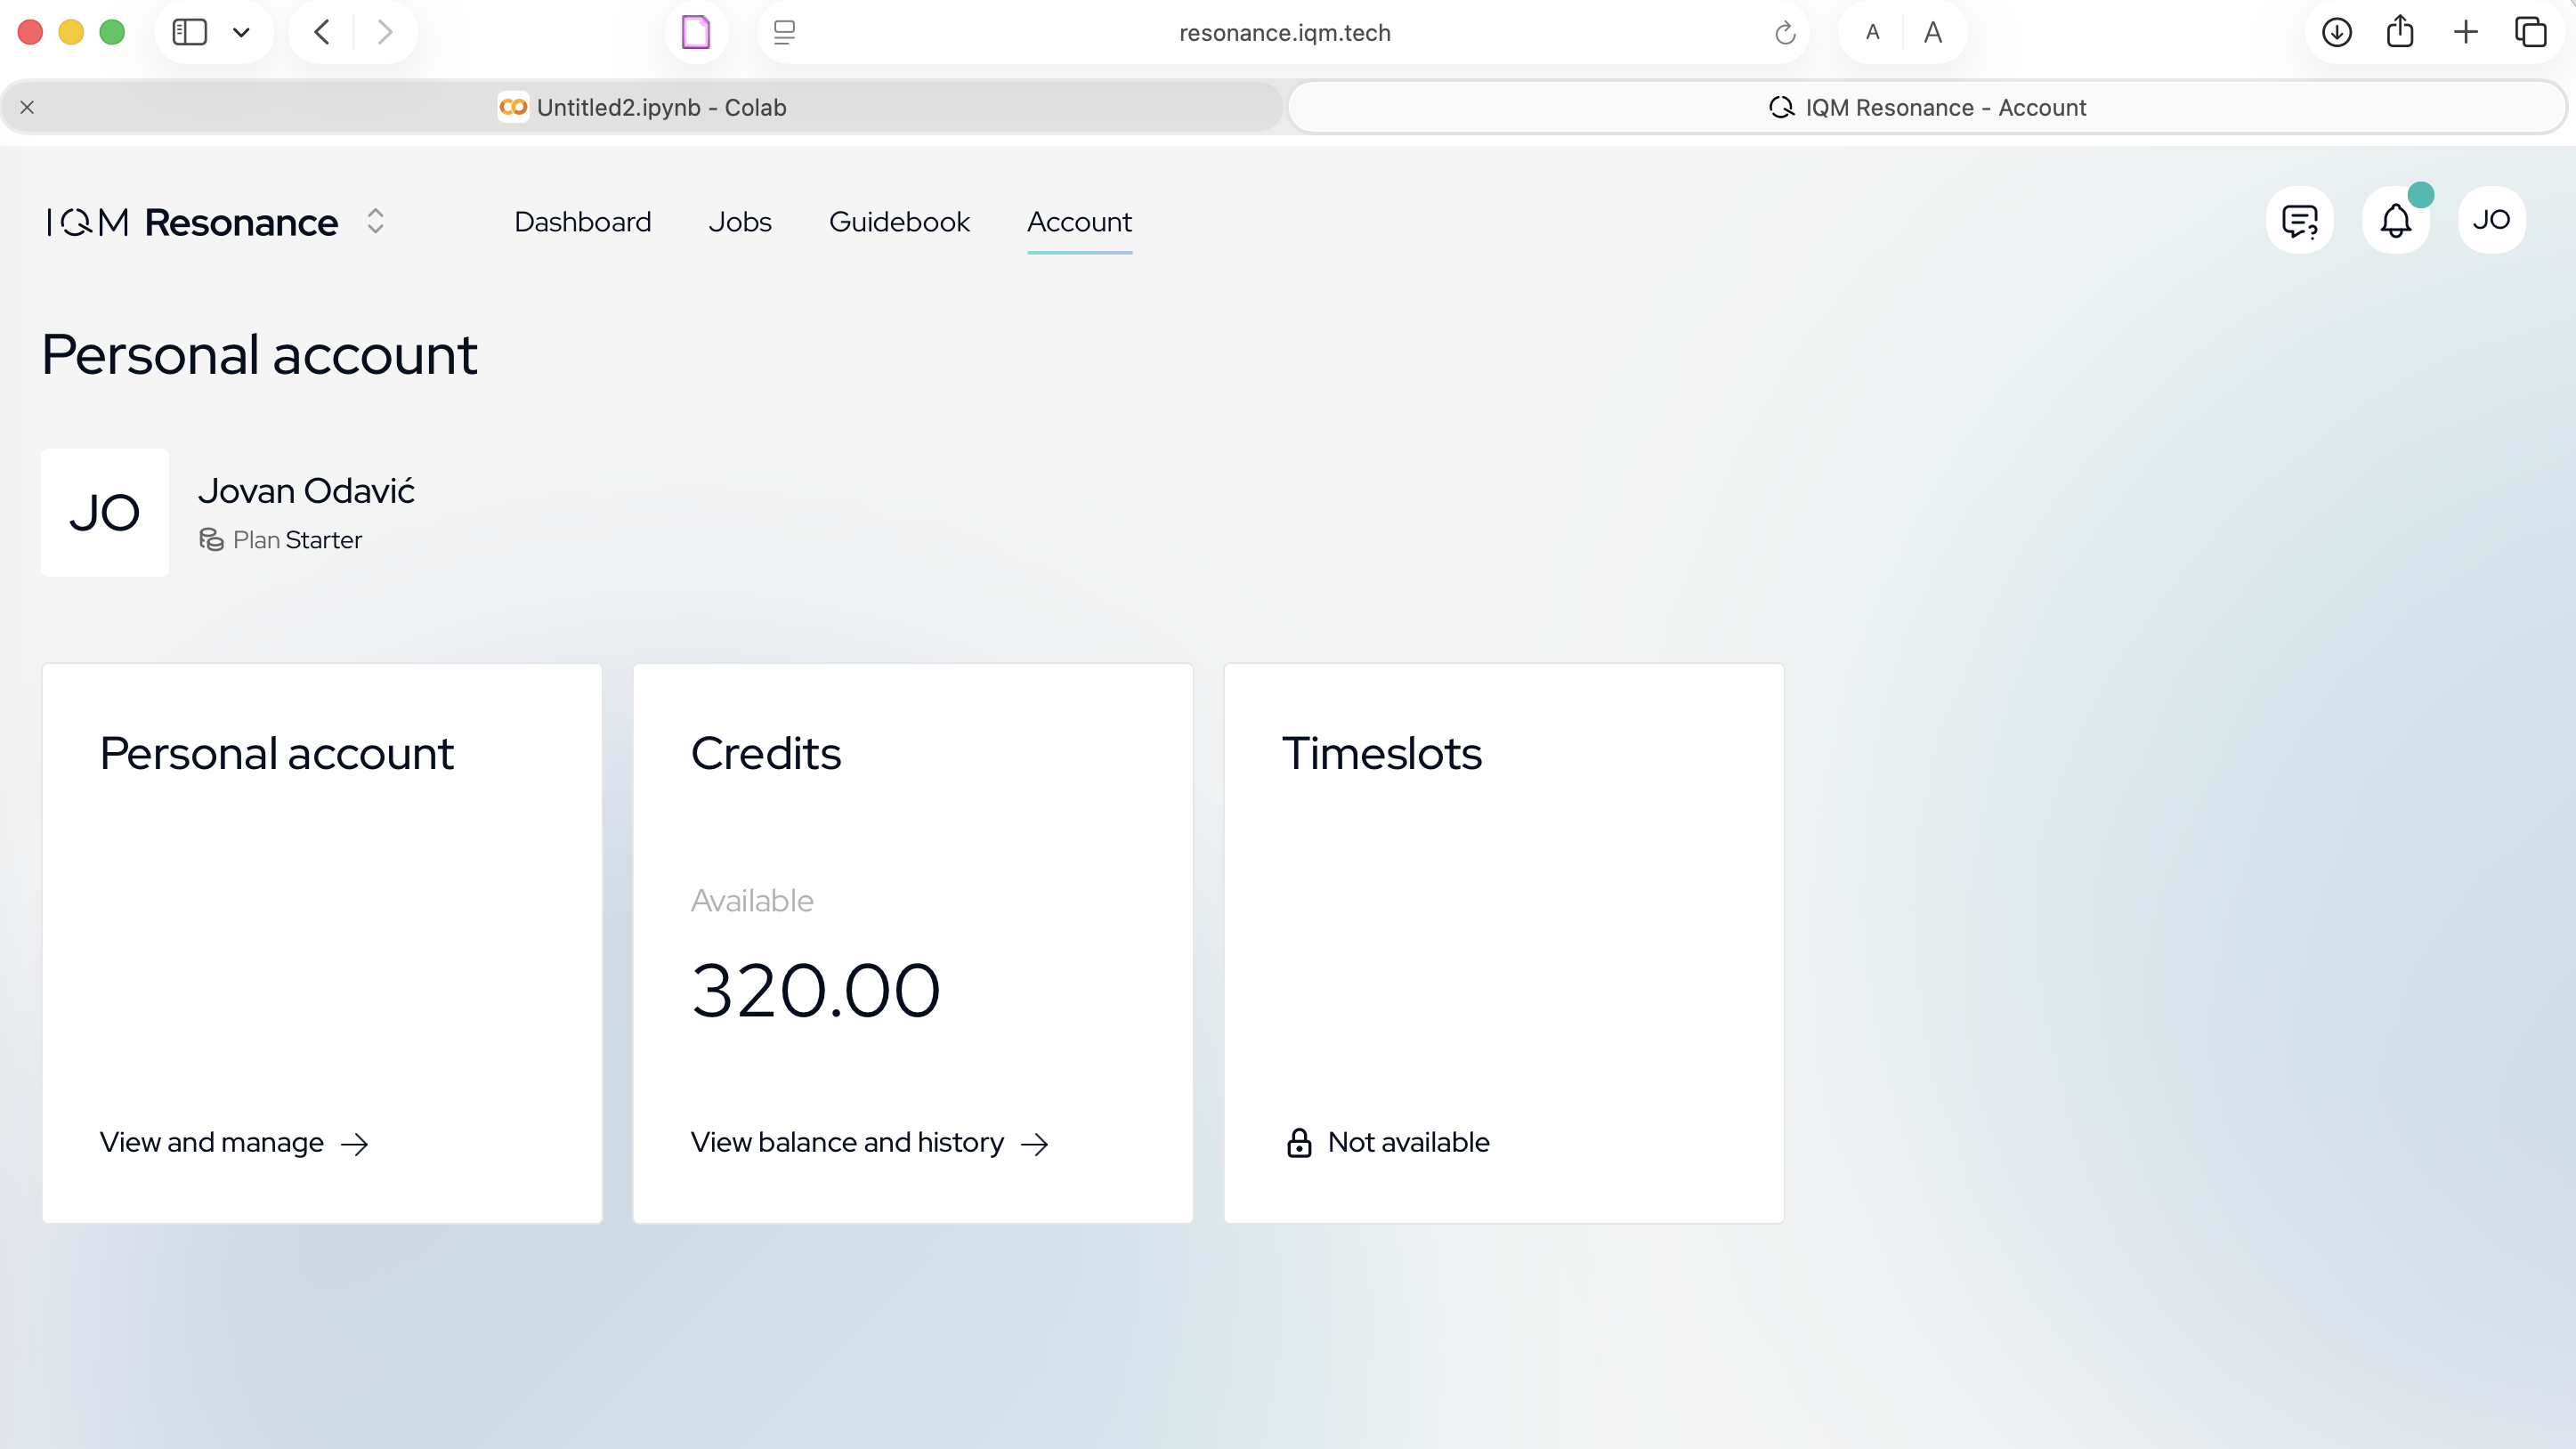Click the Timeslots card heading

[x=1381, y=753]
